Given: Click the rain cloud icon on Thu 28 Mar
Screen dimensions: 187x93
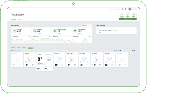Looking at the screenshot, I should pos(84,59).
